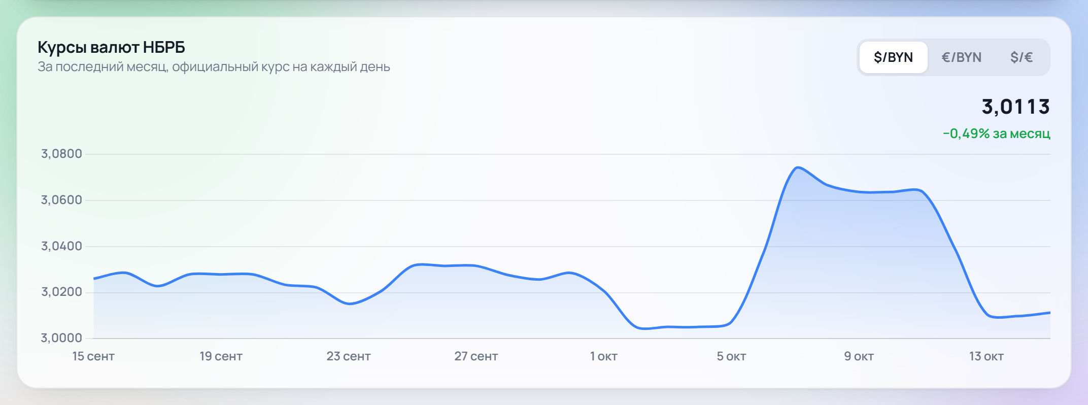Click the 3,0600 y-axis gridline label
Image resolution: width=1088 pixels, height=405 pixels.
click(x=61, y=200)
